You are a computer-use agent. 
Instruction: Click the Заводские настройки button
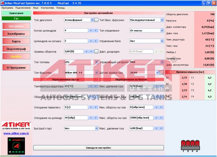98,148
